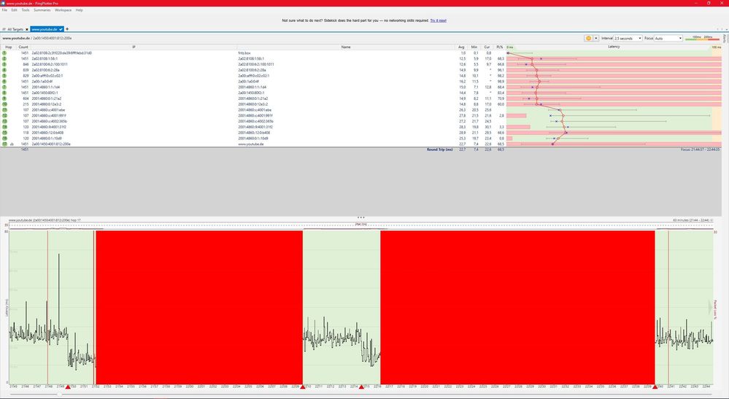Sort by the Hop column header

point(8,47)
